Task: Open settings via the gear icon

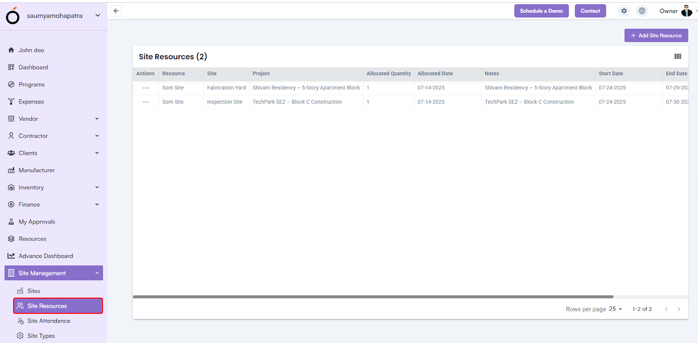Action: 624,11
